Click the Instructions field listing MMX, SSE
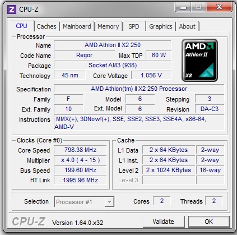Viewport: 237px width, 235px height. (139, 123)
